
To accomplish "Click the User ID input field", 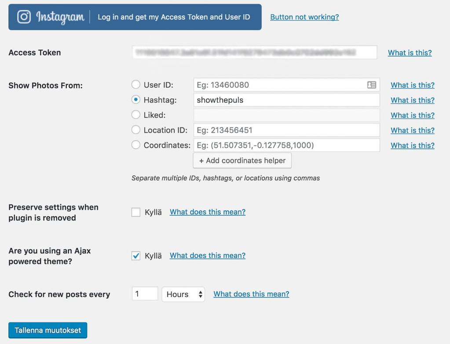I will click(x=287, y=85).
